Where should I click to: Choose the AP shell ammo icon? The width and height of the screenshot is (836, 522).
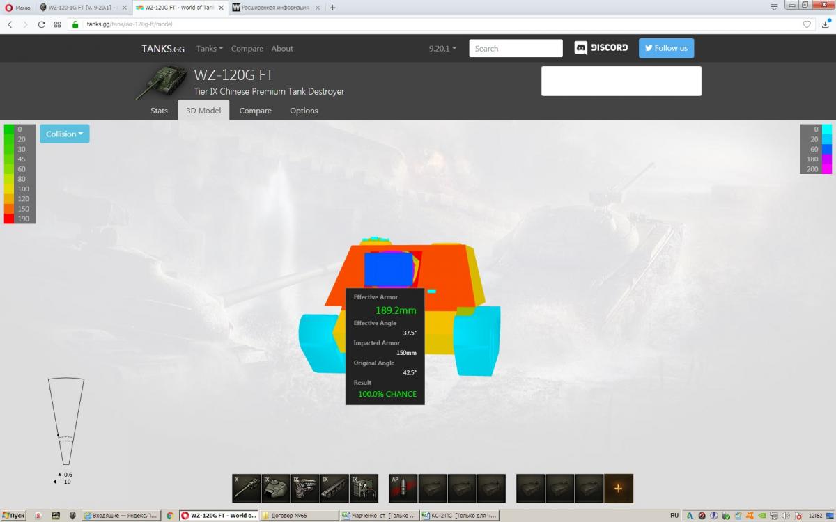click(x=403, y=488)
